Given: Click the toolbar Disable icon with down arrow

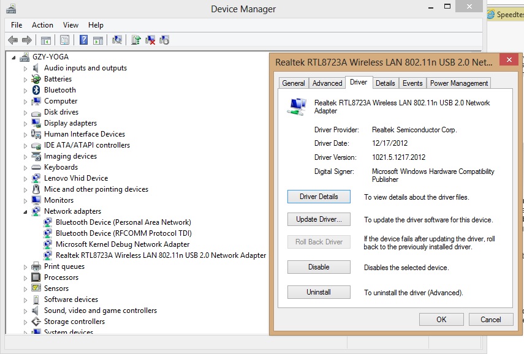Looking at the screenshot, I should [164, 40].
